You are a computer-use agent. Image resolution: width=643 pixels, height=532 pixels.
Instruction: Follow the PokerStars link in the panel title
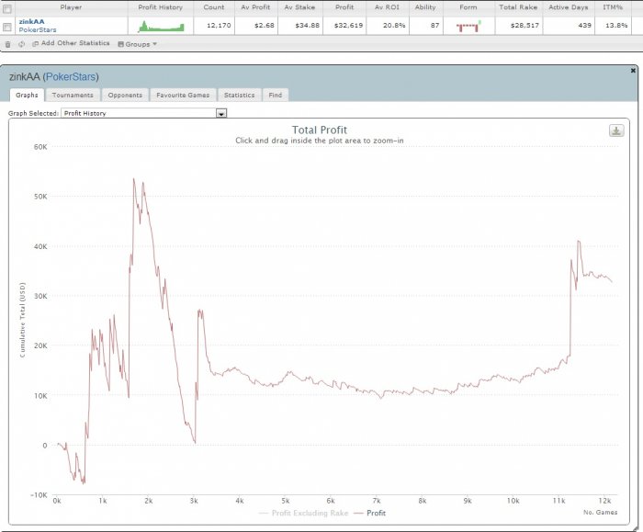71,76
